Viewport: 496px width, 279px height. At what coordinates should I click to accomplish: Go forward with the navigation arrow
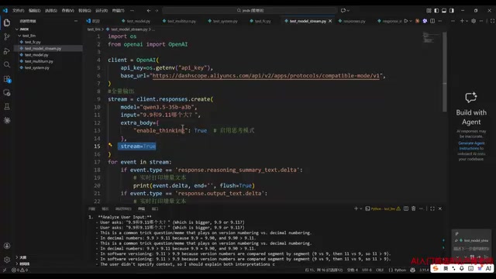click(157, 10)
